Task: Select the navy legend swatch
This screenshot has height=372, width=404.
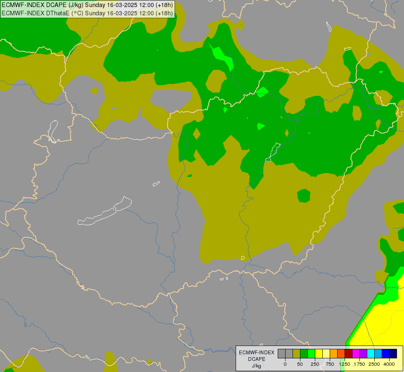Action: (393, 353)
